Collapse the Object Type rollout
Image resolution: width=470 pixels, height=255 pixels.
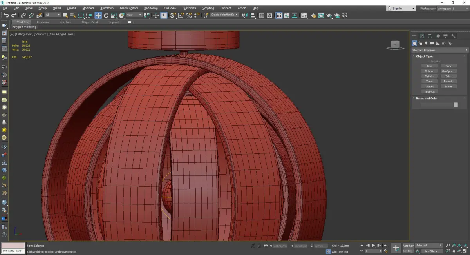click(x=424, y=56)
